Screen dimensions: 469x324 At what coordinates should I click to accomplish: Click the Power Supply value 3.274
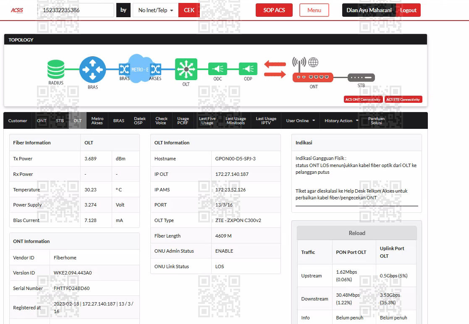[90, 205]
